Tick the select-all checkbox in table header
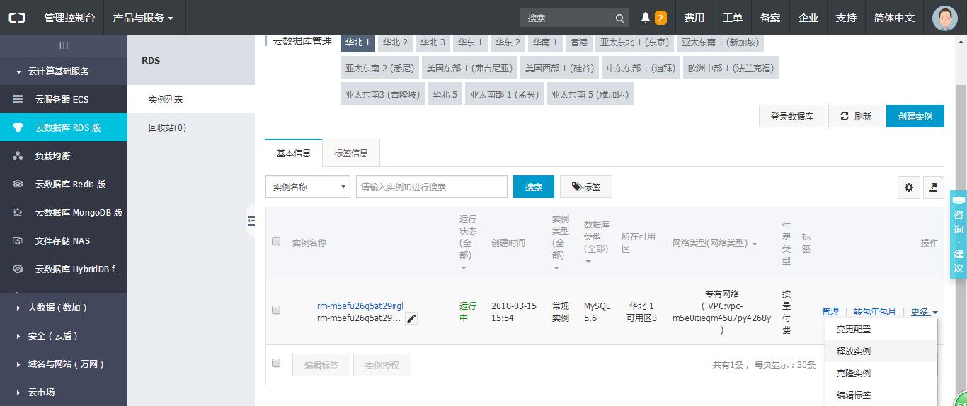The height and width of the screenshot is (406, 967). (x=276, y=242)
